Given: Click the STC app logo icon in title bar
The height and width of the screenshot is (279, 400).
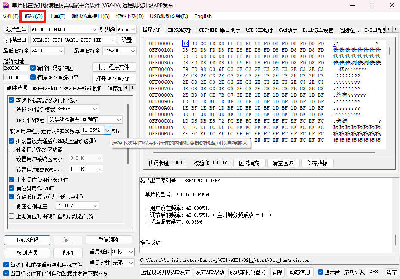Looking at the screenshot, I should pyautogui.click(x=6, y=5).
